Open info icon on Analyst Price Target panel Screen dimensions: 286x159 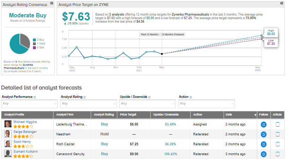coord(282,3)
